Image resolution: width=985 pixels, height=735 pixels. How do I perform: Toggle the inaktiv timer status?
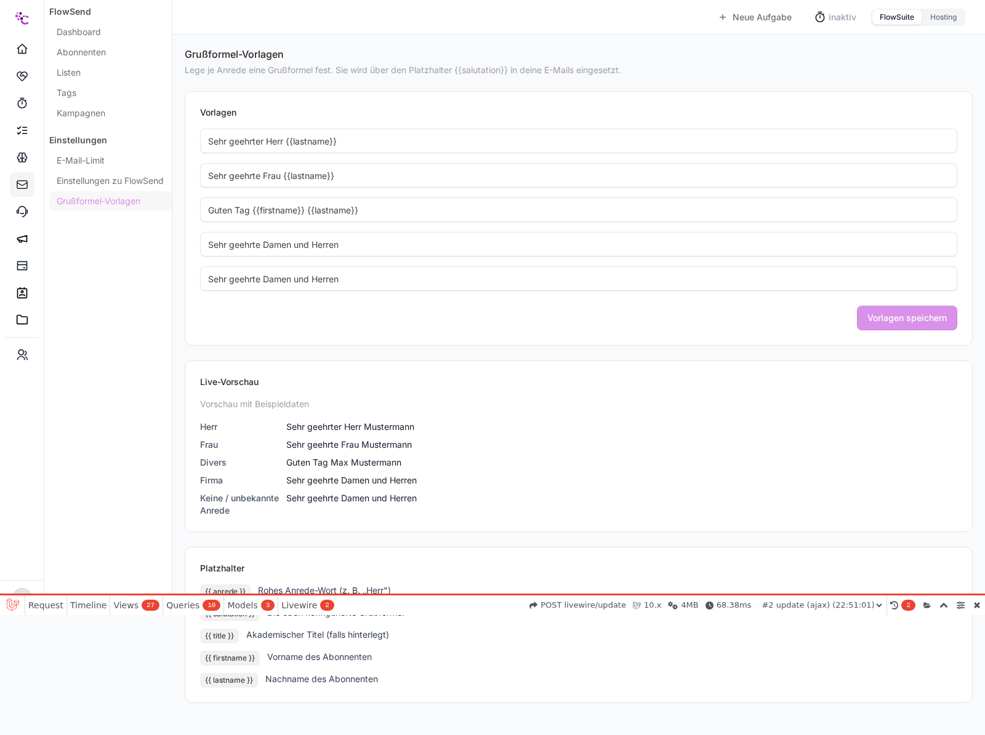point(835,17)
